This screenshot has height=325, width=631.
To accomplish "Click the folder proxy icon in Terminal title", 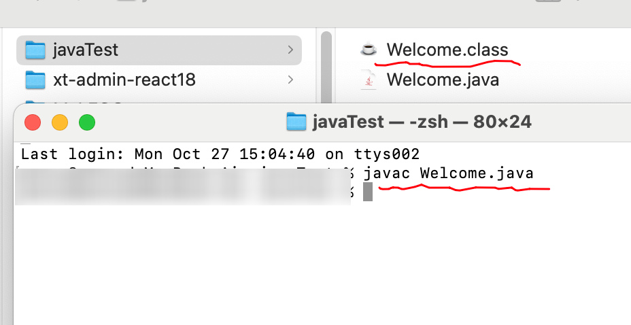I will tap(296, 122).
